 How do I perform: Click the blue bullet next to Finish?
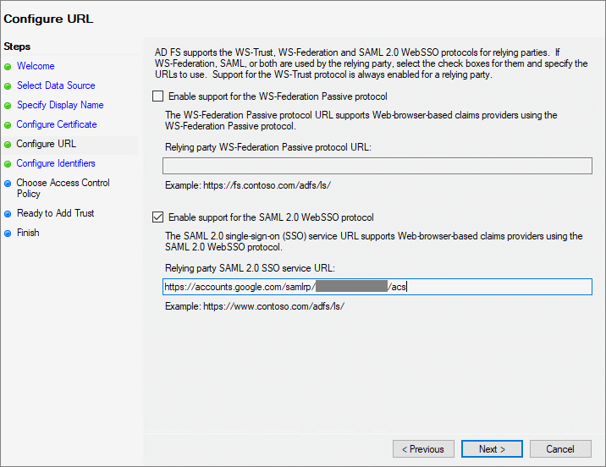[x=8, y=233]
